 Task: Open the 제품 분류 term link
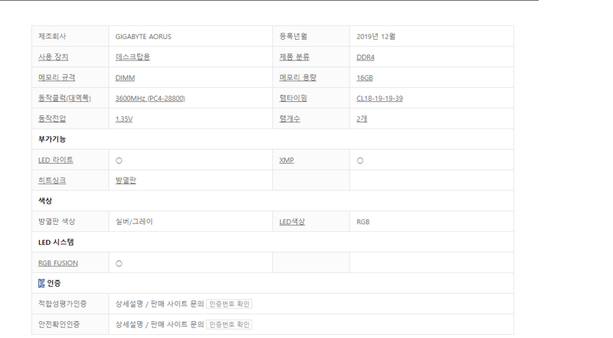click(294, 57)
